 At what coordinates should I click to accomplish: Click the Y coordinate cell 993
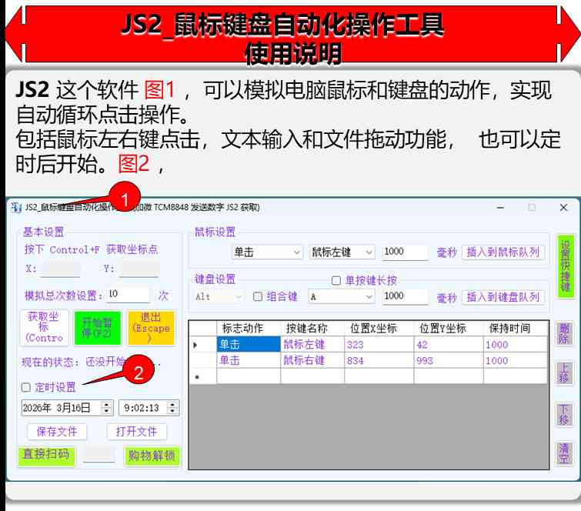449,361
